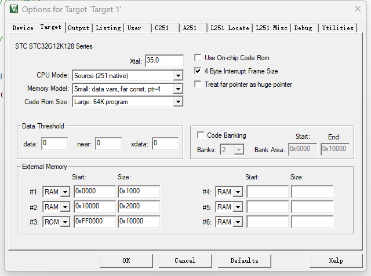Go to the Listing tab

coord(108,28)
